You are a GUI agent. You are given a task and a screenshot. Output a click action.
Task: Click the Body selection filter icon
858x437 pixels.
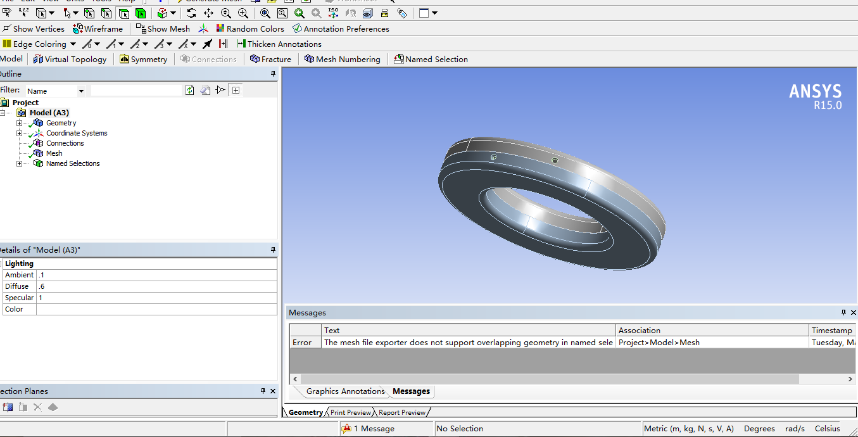pos(140,13)
